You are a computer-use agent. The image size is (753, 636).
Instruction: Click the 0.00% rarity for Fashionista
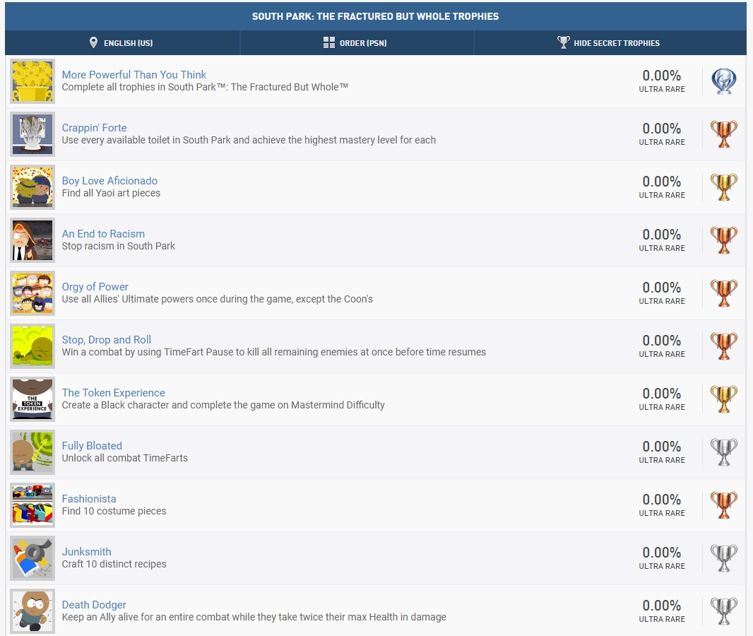[x=662, y=500]
